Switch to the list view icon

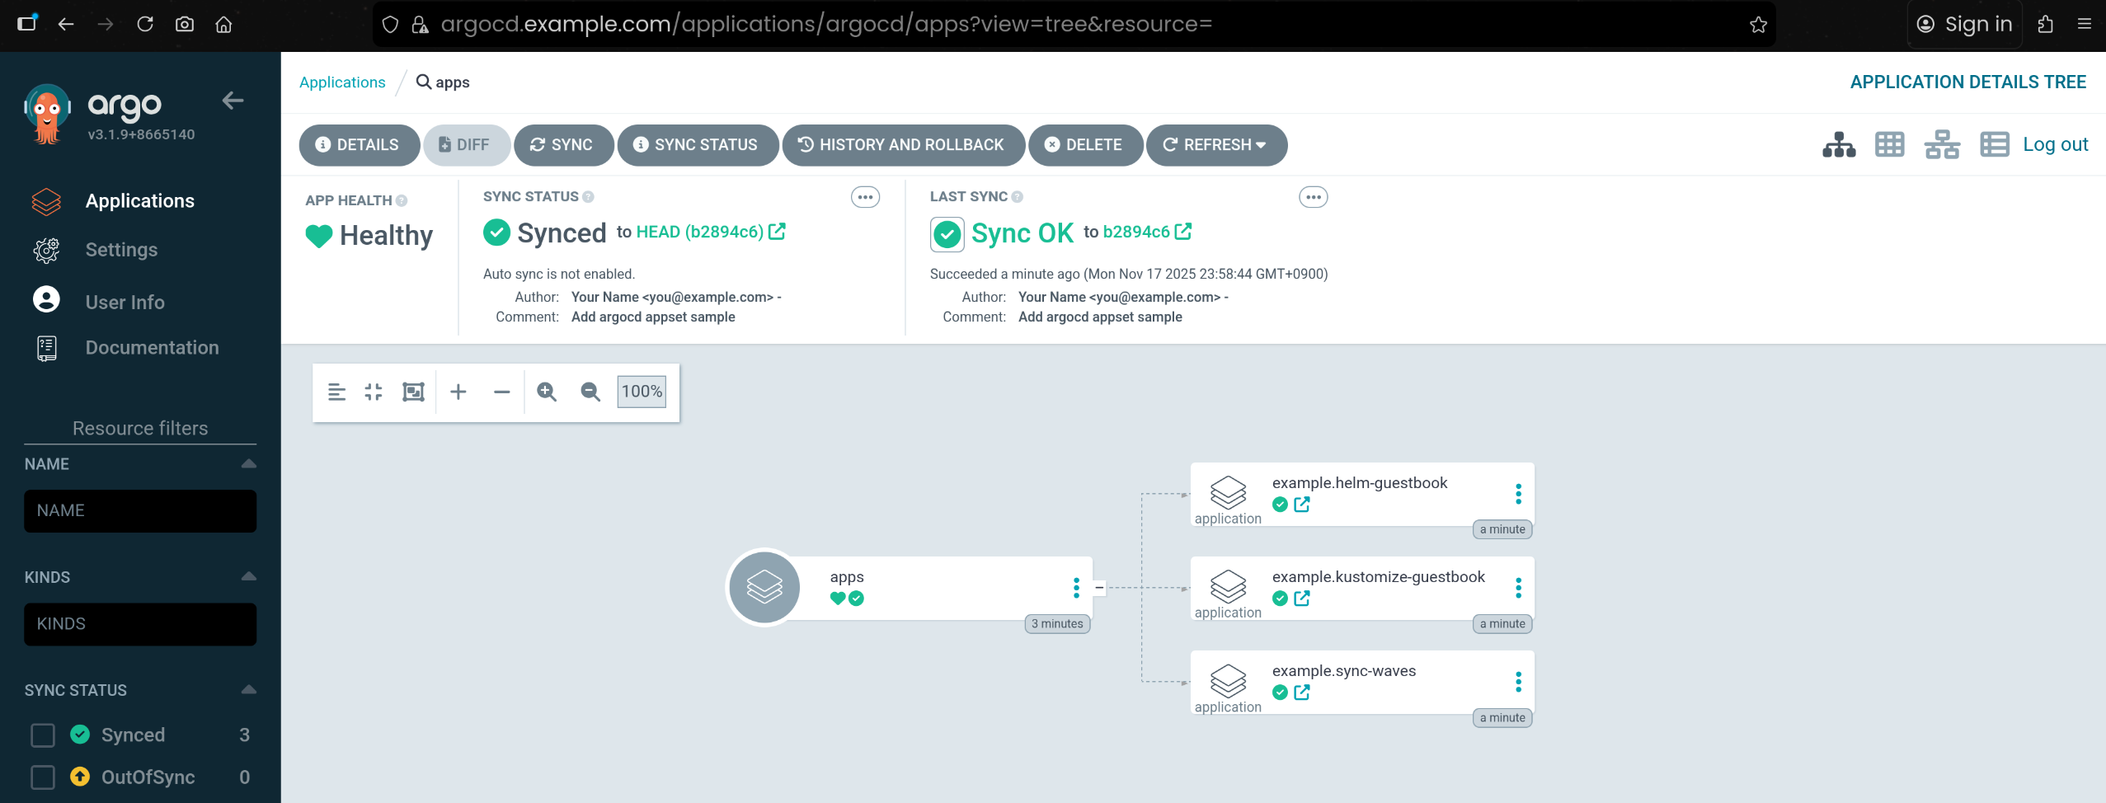tap(1995, 145)
